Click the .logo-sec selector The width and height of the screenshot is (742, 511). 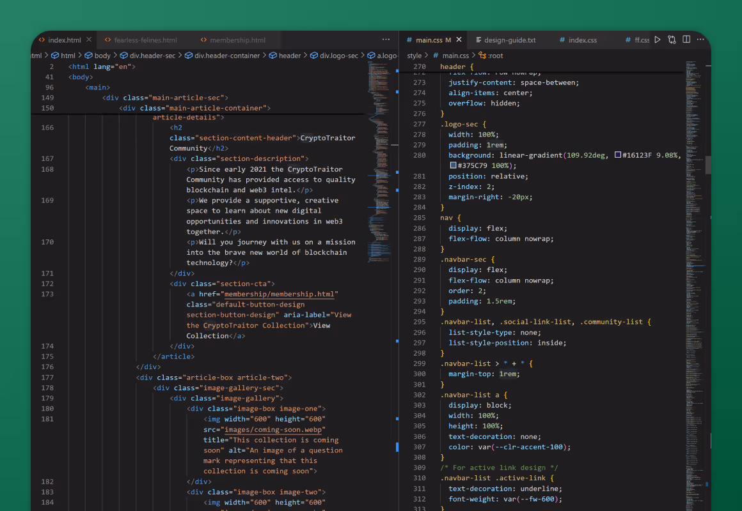pos(459,125)
